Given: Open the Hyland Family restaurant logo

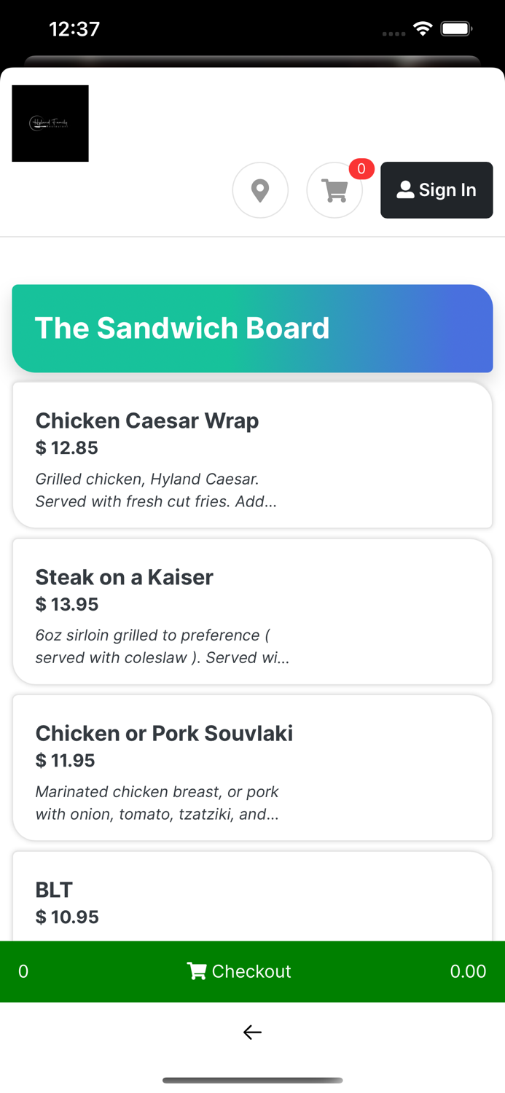Looking at the screenshot, I should tap(50, 123).
